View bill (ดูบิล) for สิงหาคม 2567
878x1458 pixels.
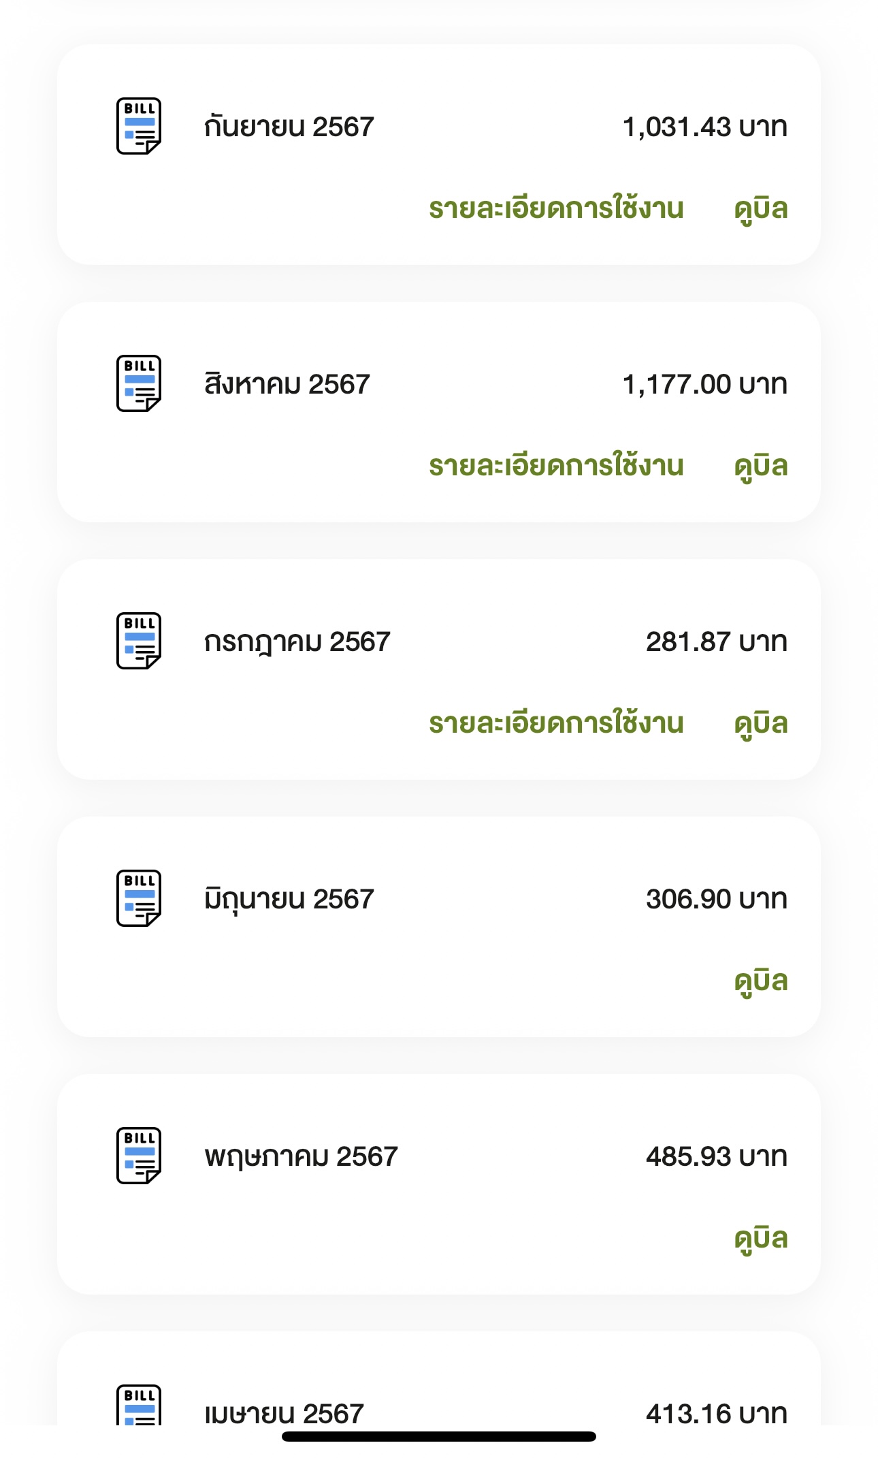click(x=761, y=466)
